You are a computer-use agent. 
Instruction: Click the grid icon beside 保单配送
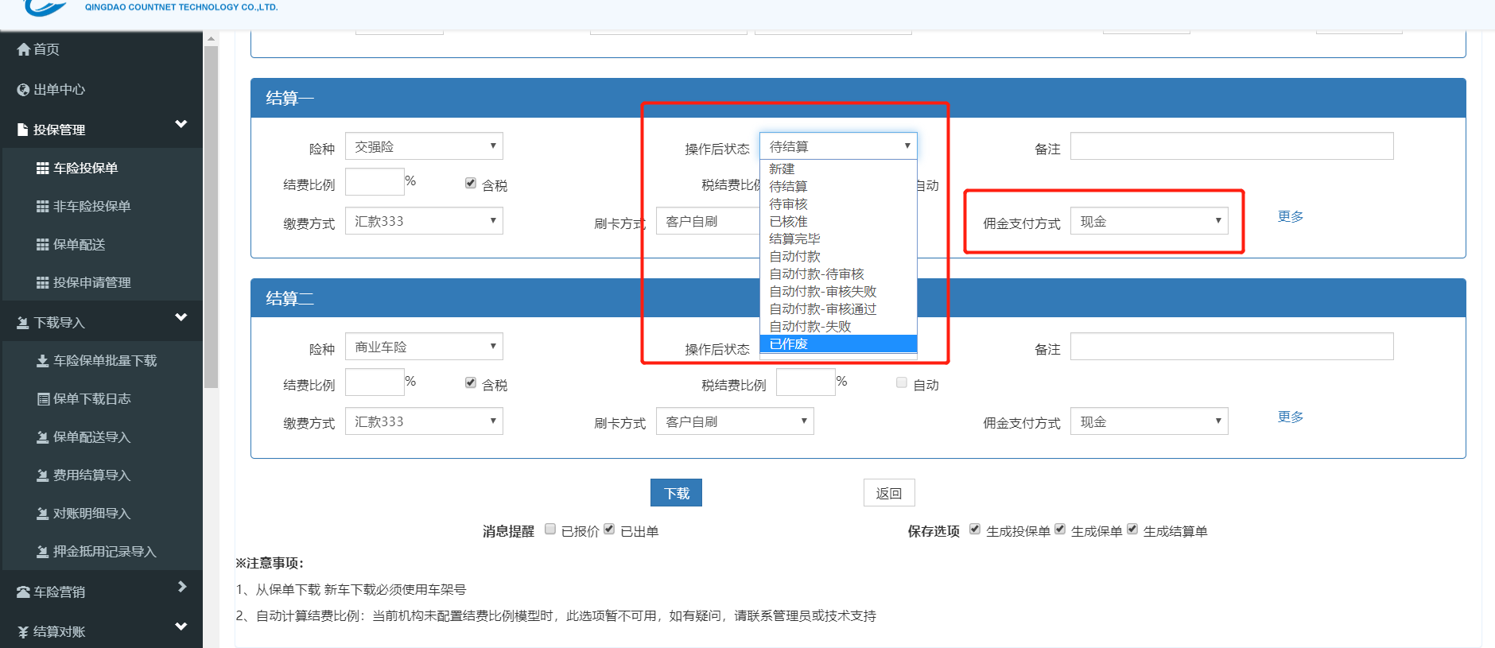point(43,244)
